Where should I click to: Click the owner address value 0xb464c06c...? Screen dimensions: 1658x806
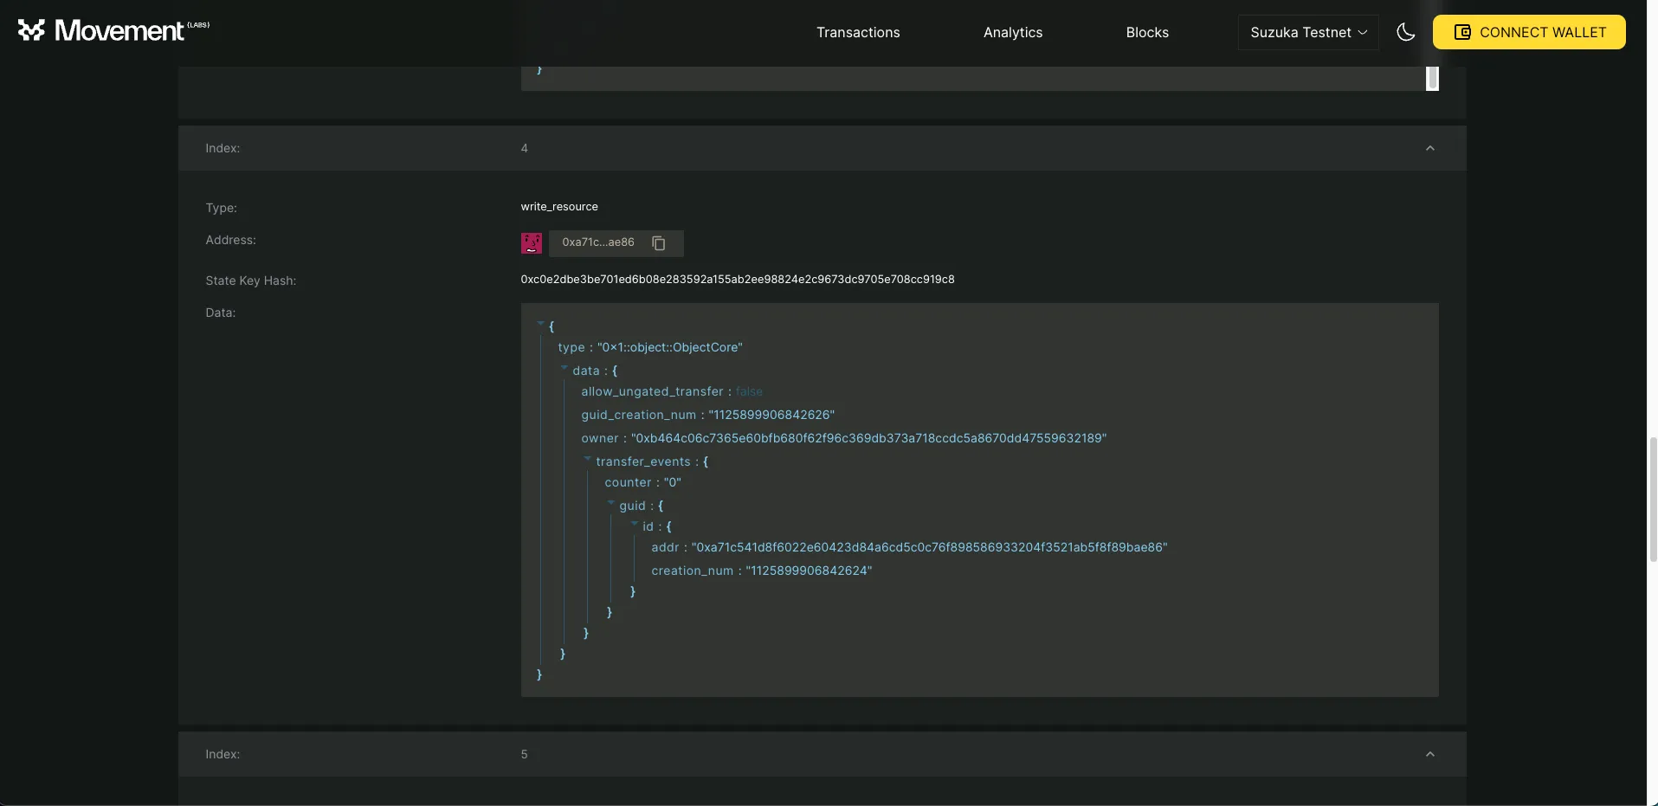869,438
